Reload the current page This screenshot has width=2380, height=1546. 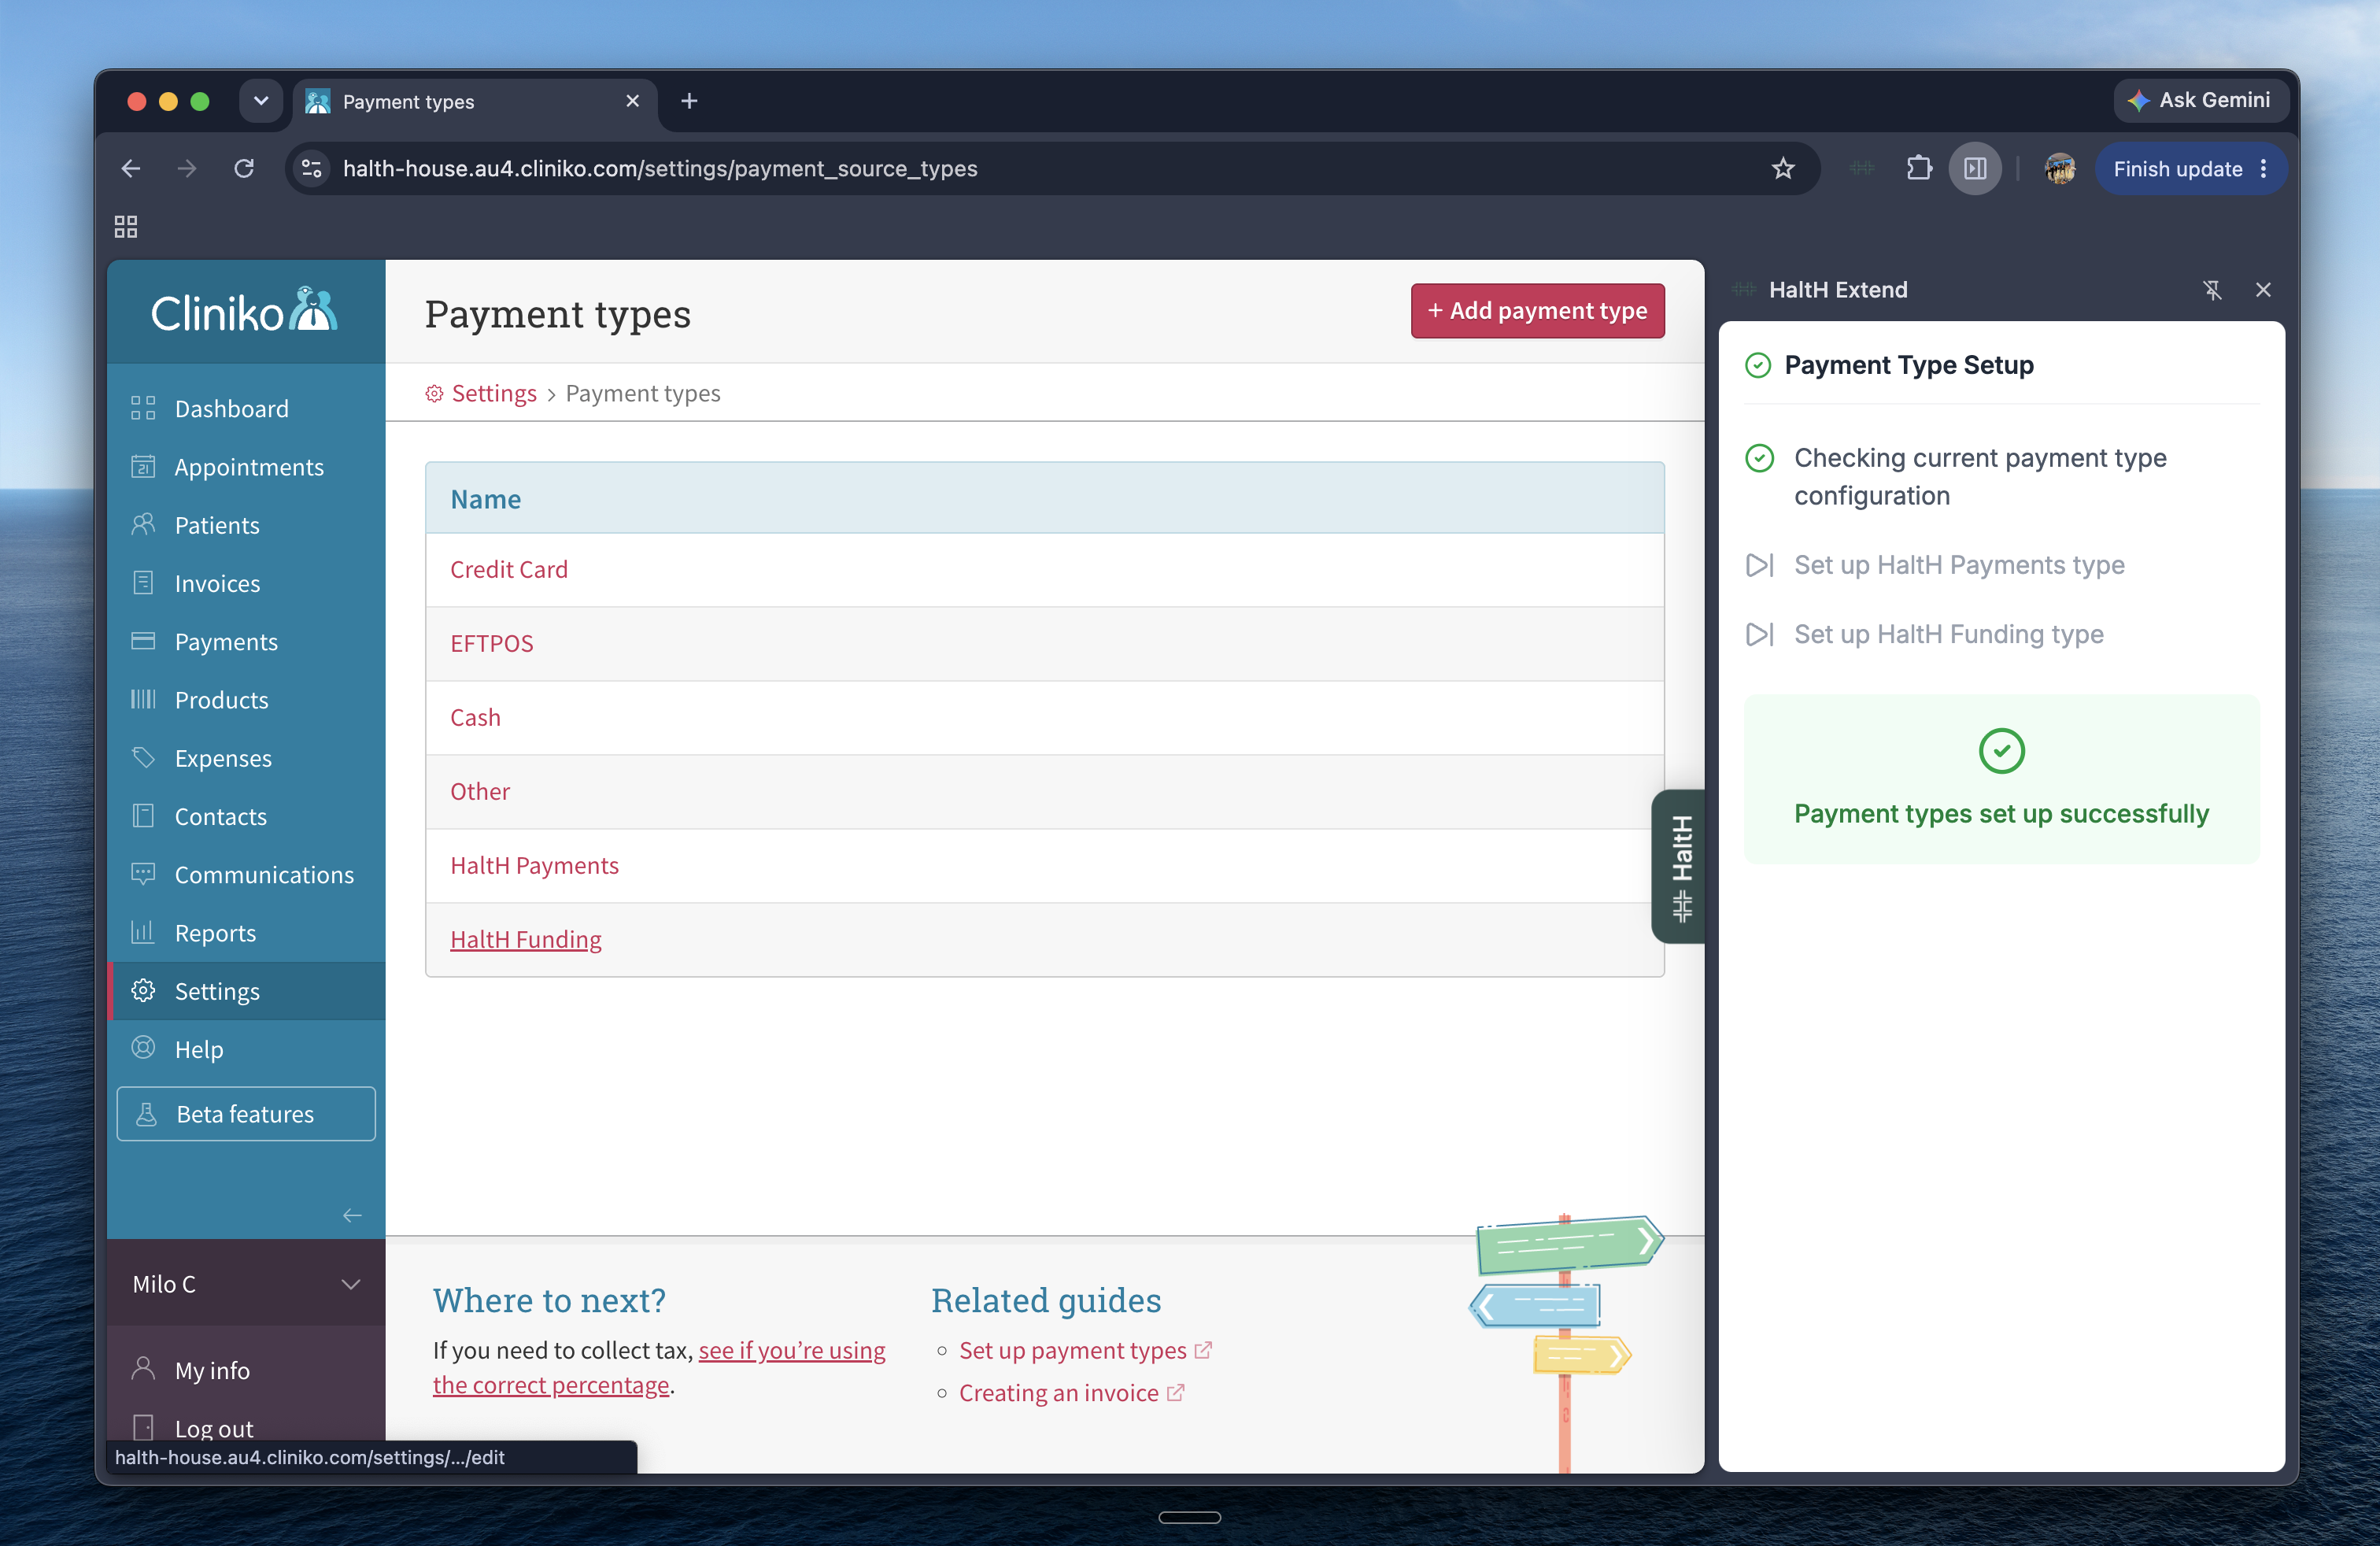point(243,168)
